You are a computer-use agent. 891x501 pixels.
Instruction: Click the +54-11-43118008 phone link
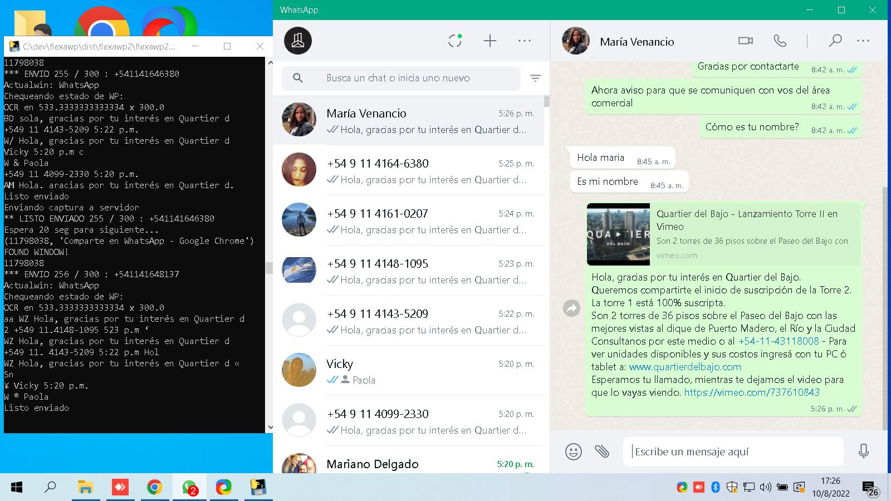coord(779,341)
